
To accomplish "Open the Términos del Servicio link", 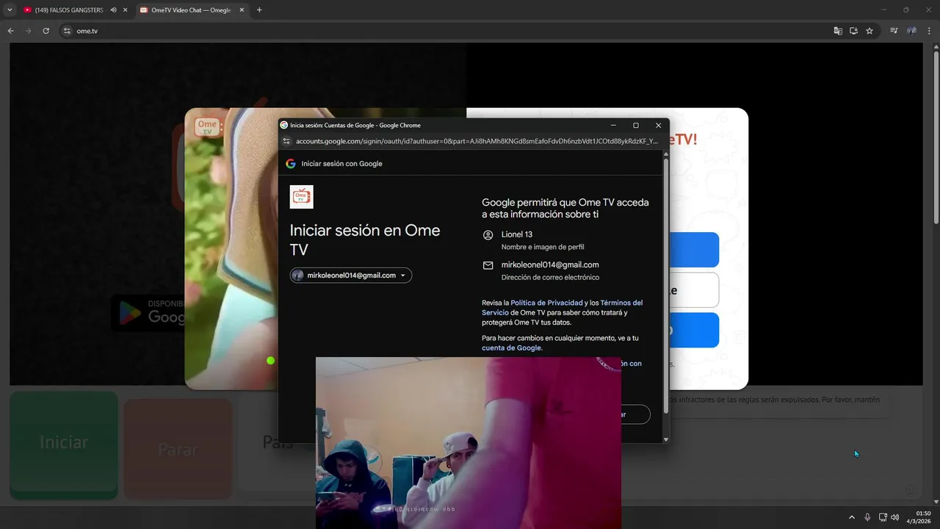I will click(562, 307).
